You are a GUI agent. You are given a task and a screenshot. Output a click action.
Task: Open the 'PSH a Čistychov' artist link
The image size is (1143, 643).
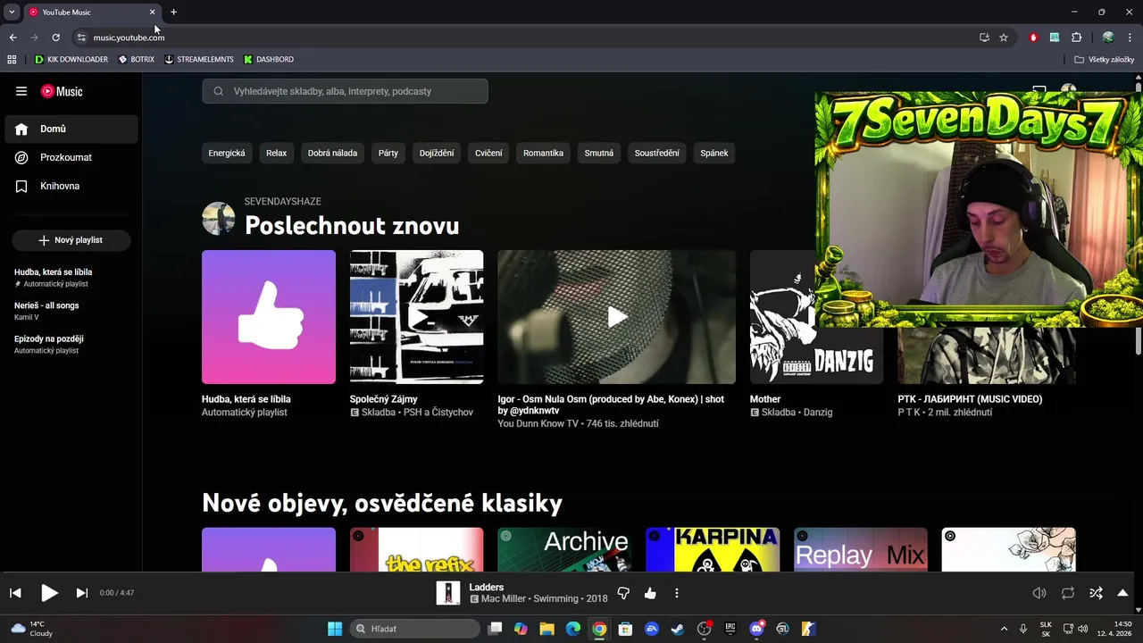click(x=438, y=413)
